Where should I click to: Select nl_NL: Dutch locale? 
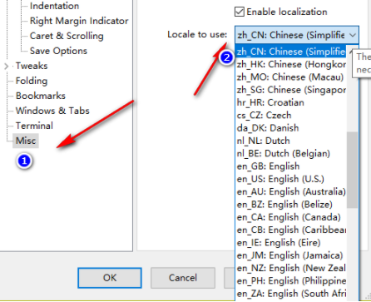tap(291, 141)
